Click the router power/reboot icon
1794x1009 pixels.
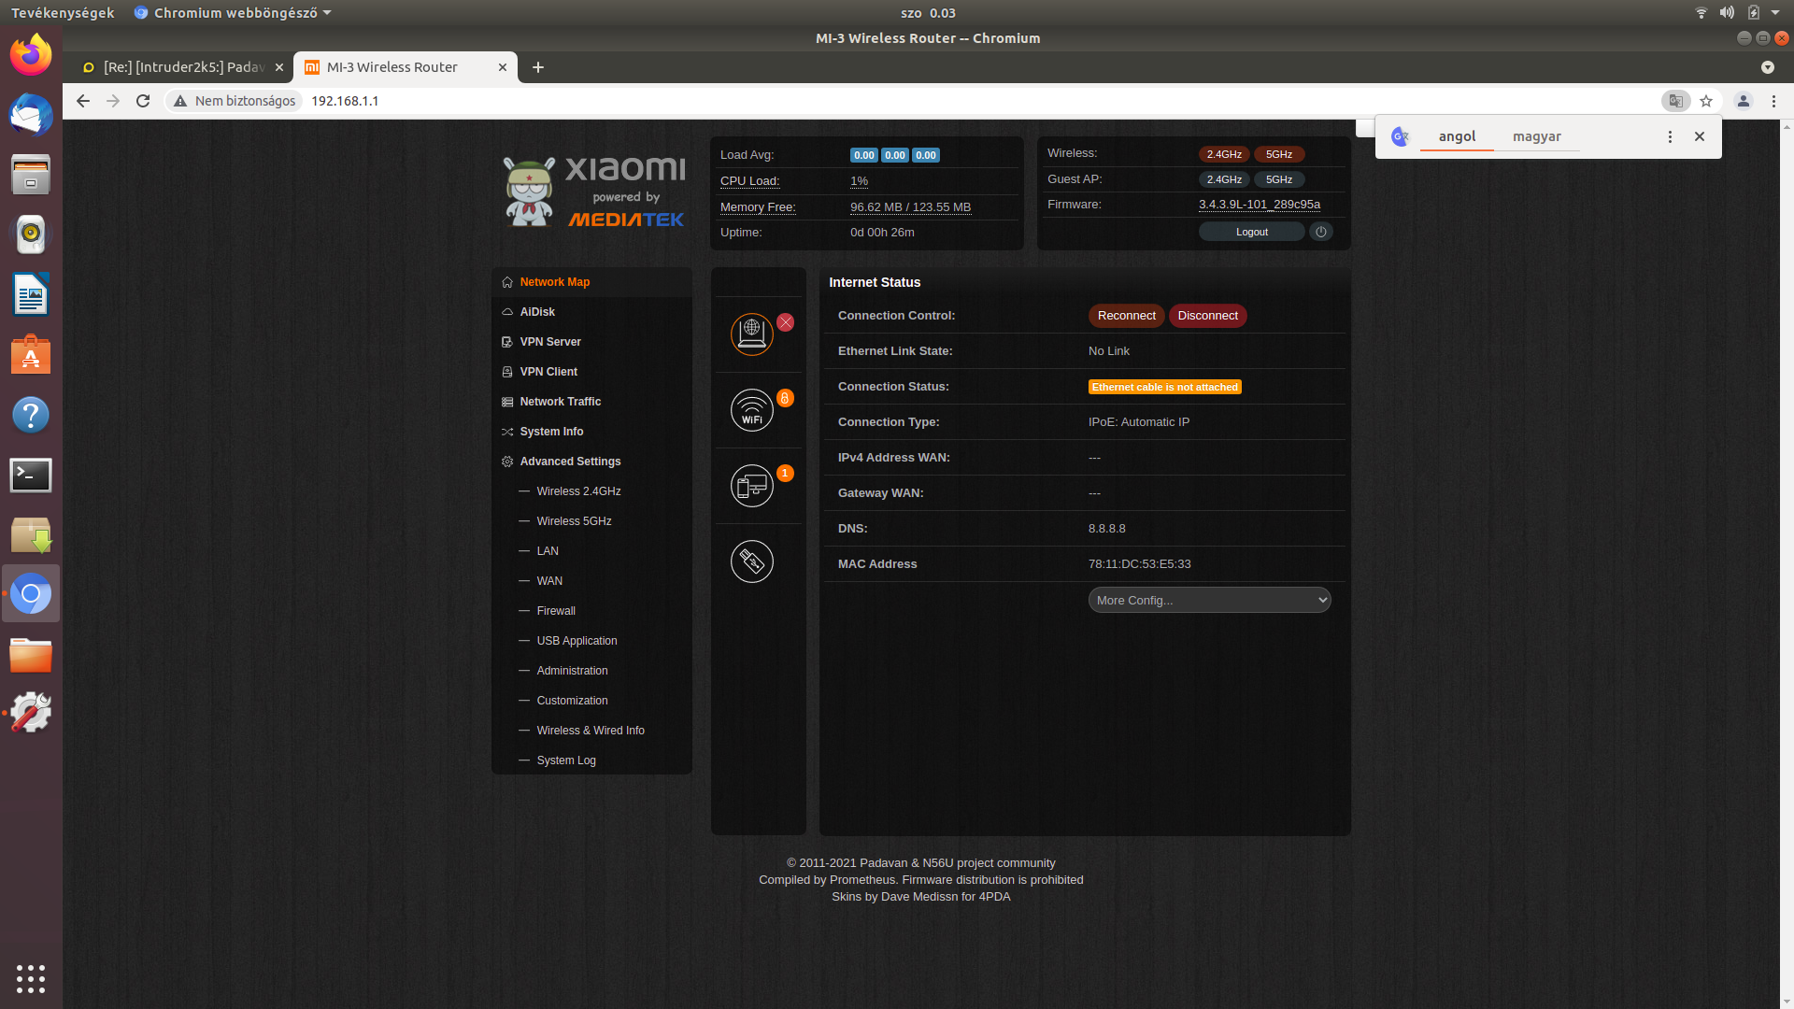(1321, 232)
